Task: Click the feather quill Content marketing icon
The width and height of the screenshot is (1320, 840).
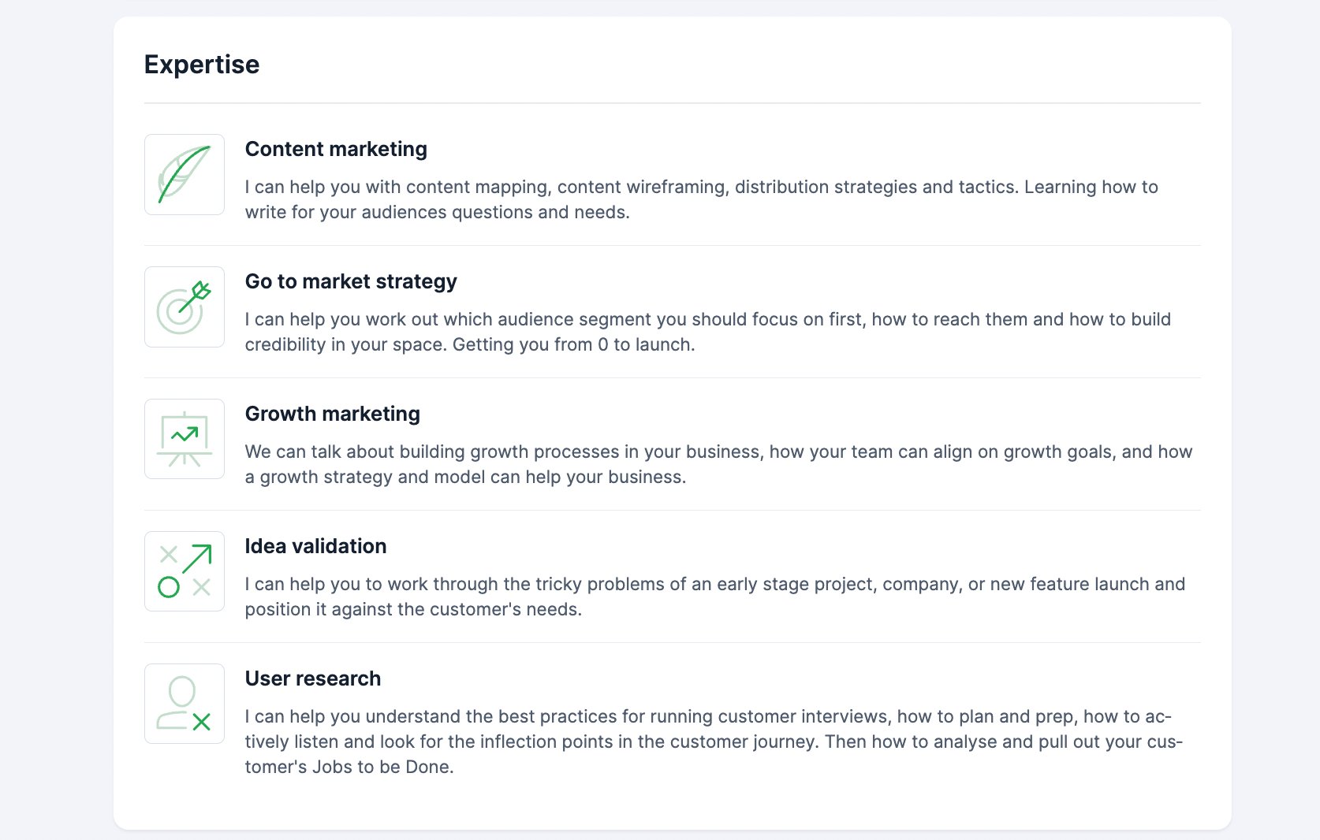Action: [x=185, y=174]
